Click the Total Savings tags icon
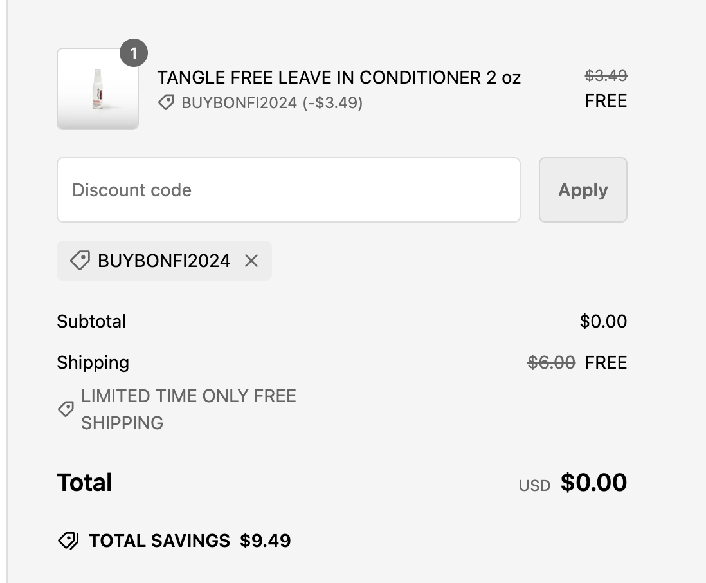Screen dimensions: 706x583 tap(68, 541)
